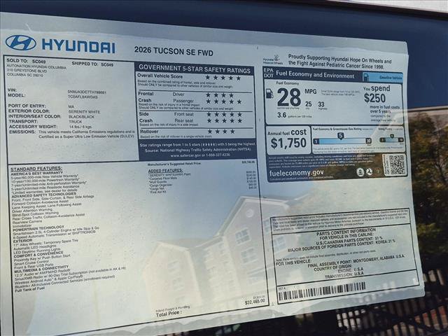Click the fuel pump icon beside 28 MPG

pyautogui.click(x=269, y=94)
